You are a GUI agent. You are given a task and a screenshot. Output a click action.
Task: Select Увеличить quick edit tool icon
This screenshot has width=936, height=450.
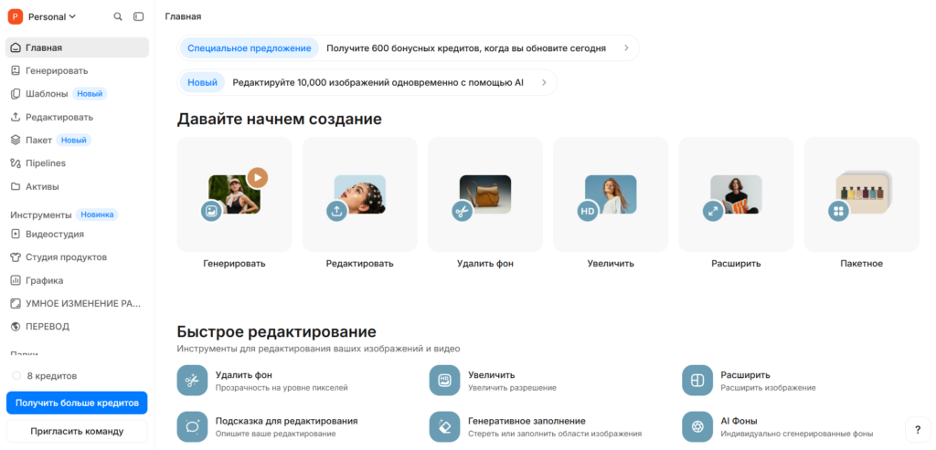click(x=445, y=381)
